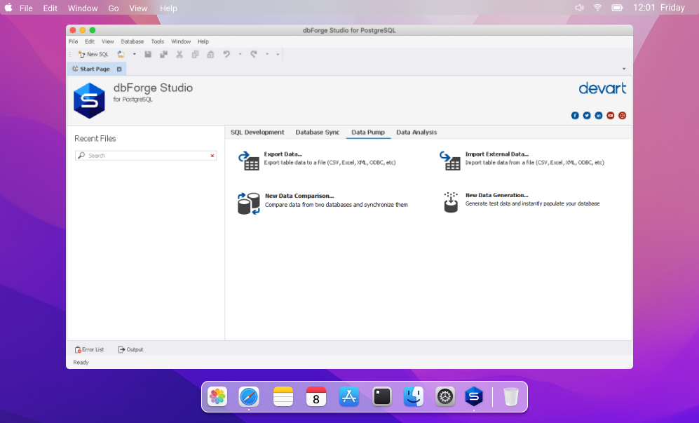Screen dimensions: 699x423
Task: Switch to the Database Sync tab
Action: coord(318,132)
